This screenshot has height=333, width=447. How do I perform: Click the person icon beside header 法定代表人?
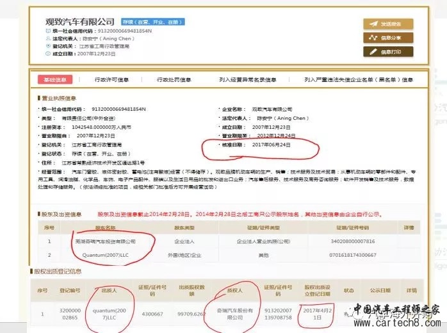point(48,38)
